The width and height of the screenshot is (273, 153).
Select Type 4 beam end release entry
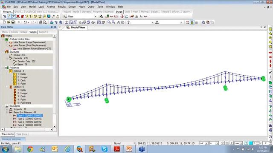pyautogui.click(x=30, y=125)
